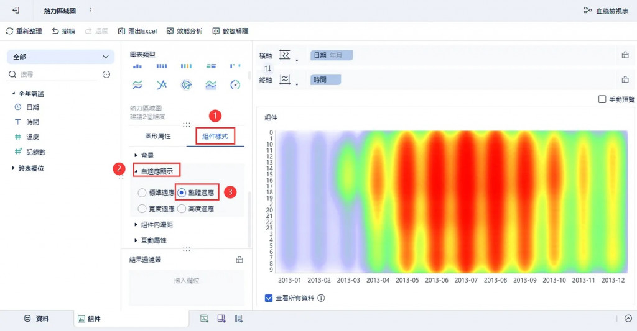Swap horizontal and vertical axes
Image resolution: width=637 pixels, height=331 pixels.
click(x=267, y=68)
